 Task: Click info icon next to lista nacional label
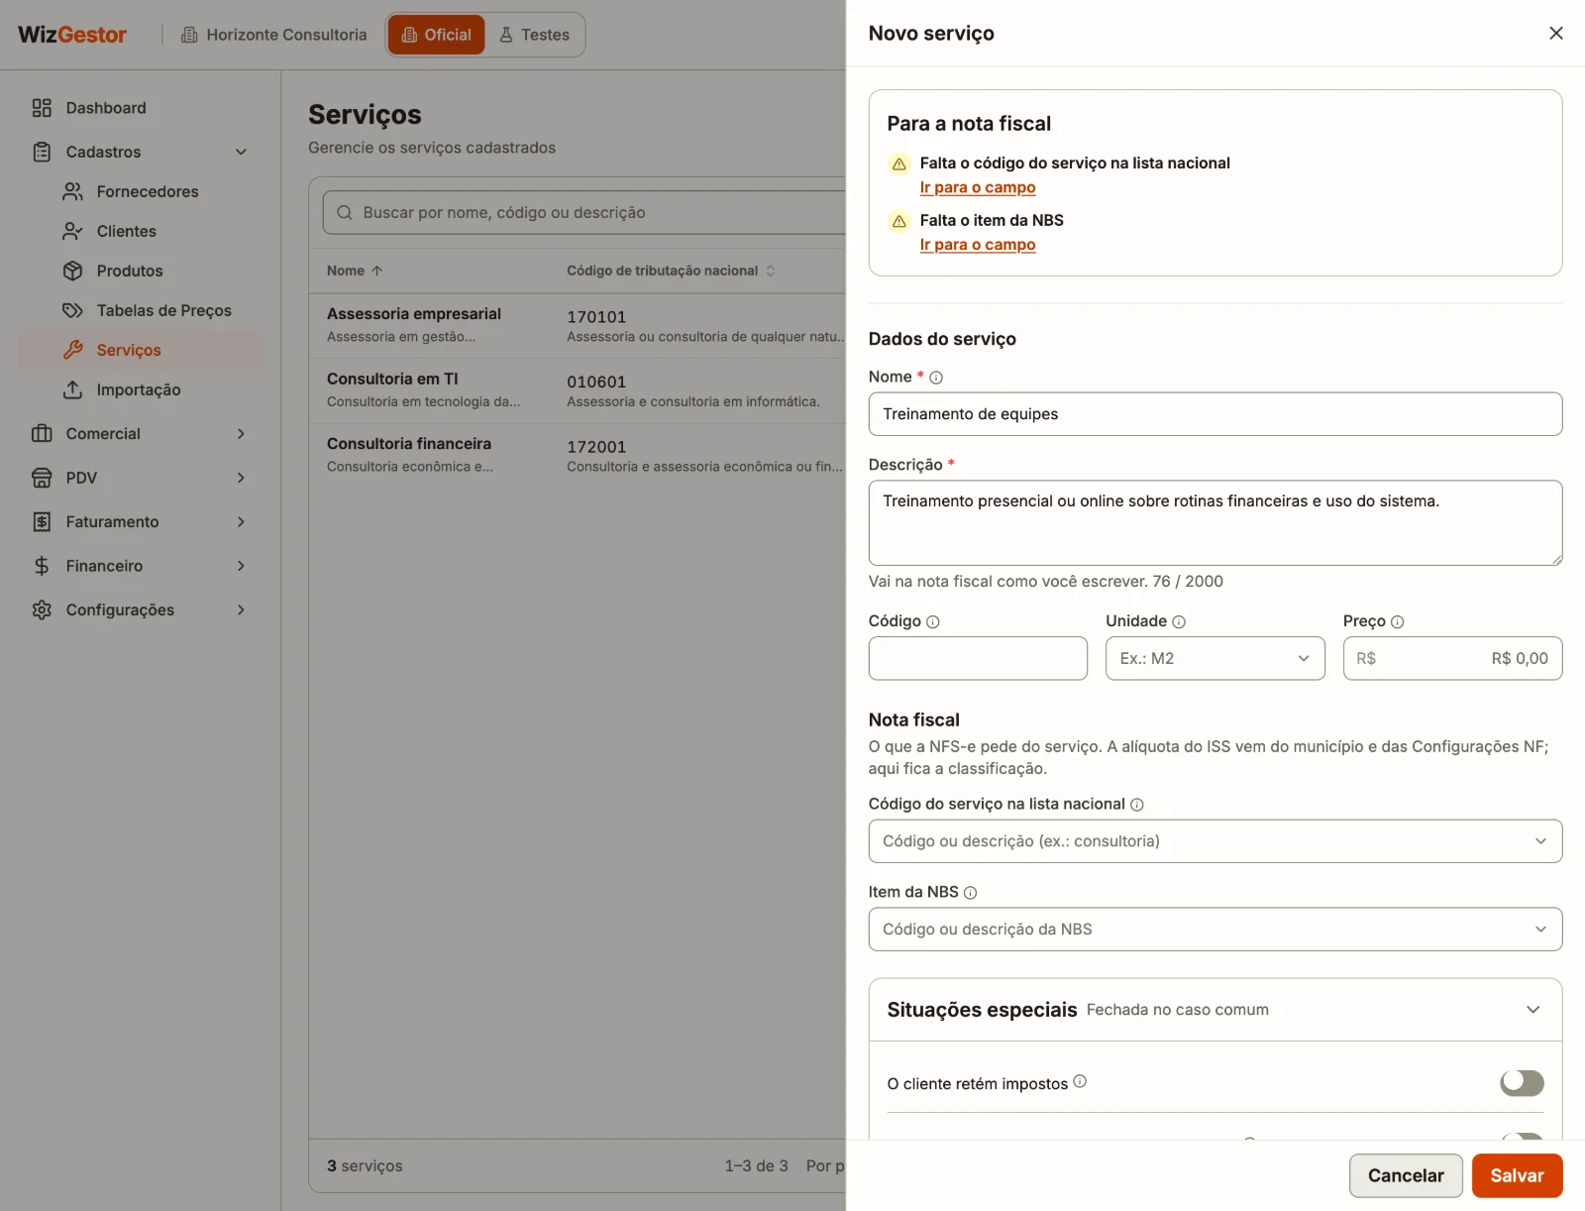(x=1137, y=805)
